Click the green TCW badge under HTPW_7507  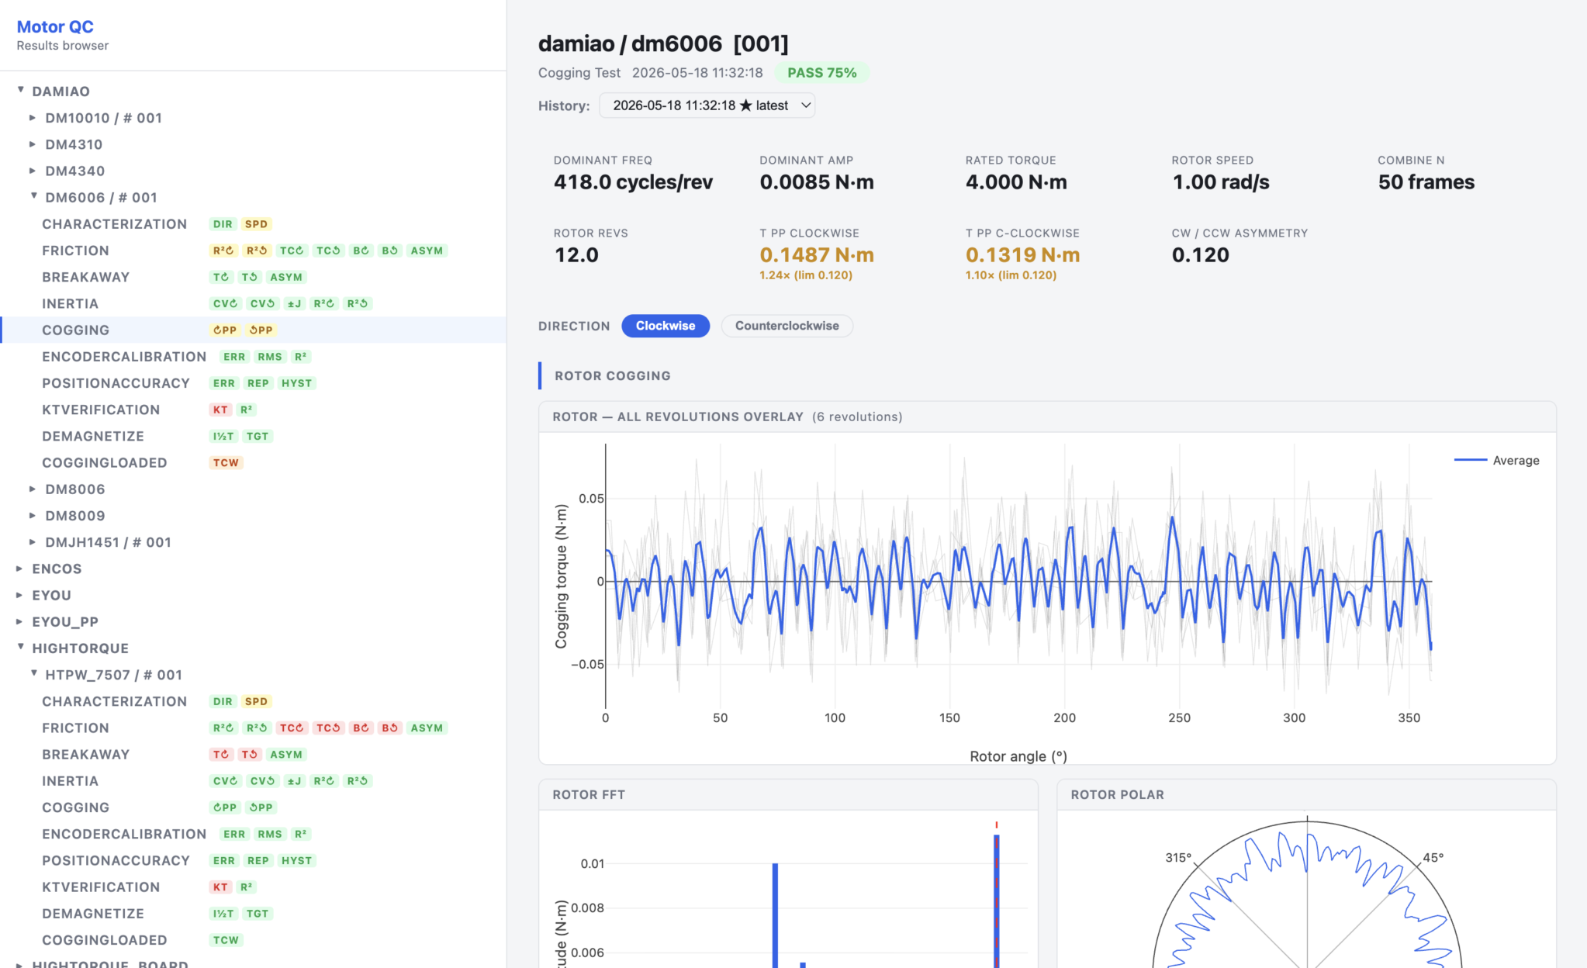coord(226,940)
